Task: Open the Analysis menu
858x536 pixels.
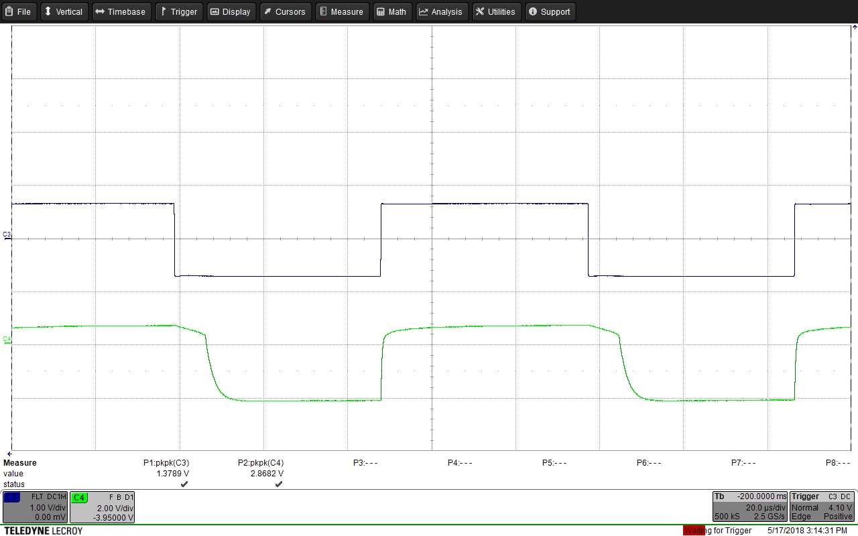Action: click(442, 11)
